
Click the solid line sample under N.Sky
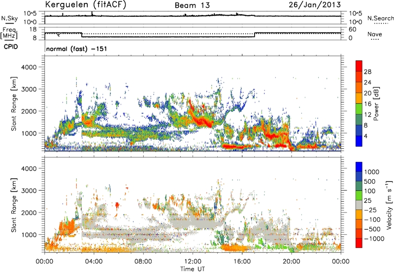tap(9, 23)
